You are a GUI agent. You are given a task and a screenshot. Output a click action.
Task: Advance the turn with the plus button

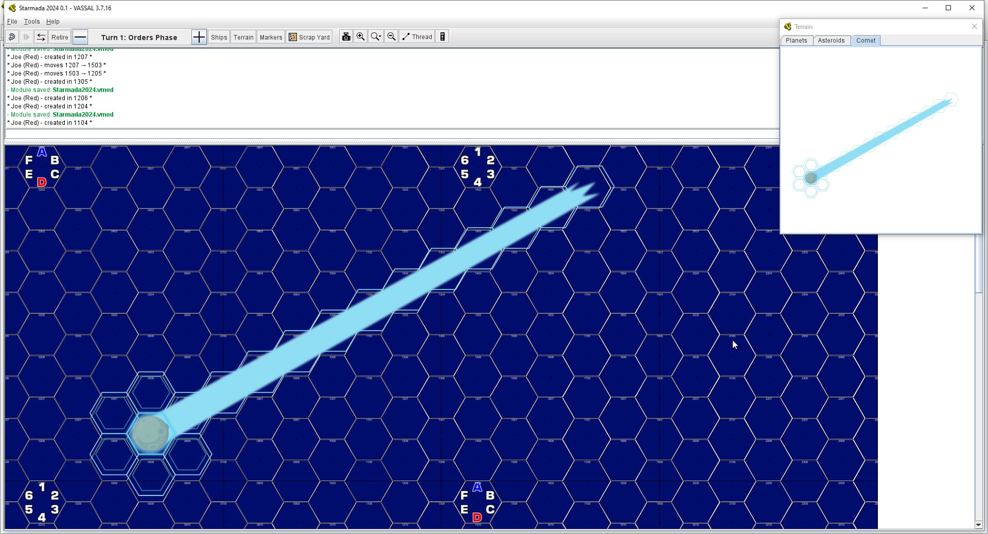pos(199,37)
